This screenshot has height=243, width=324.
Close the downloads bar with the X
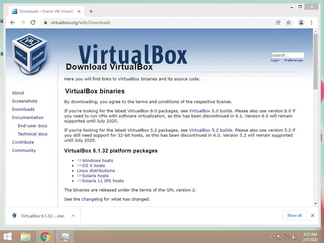tap(312, 215)
